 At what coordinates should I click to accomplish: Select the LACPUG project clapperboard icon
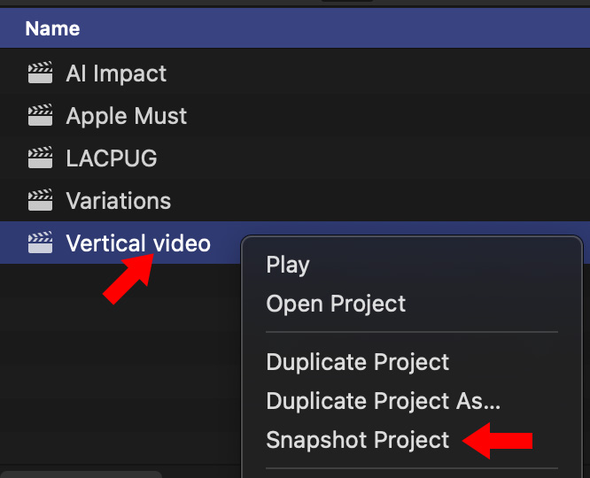point(40,158)
